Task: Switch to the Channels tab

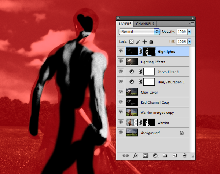Action: pos(145,24)
